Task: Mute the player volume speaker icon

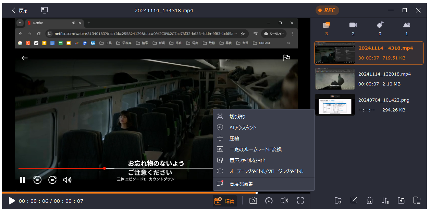Action: click(x=284, y=201)
